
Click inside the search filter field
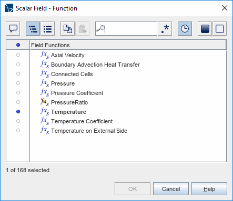coord(126,29)
